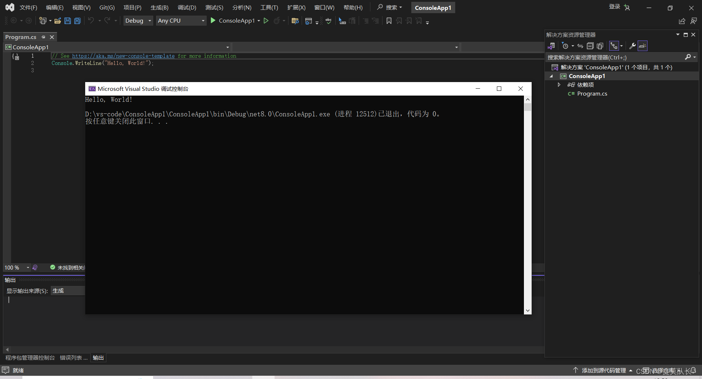The height and width of the screenshot is (379, 702).
Task: Click the debug console scroll down arrow
Action: [x=528, y=310]
